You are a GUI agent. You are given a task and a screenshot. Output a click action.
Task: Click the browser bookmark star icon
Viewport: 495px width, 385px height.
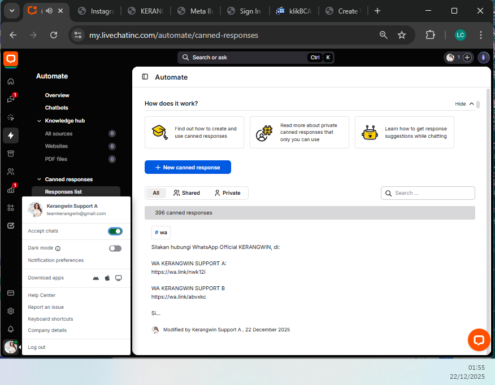pos(402,35)
